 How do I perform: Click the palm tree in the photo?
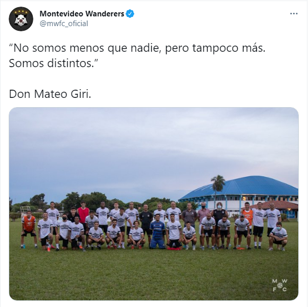(217, 189)
